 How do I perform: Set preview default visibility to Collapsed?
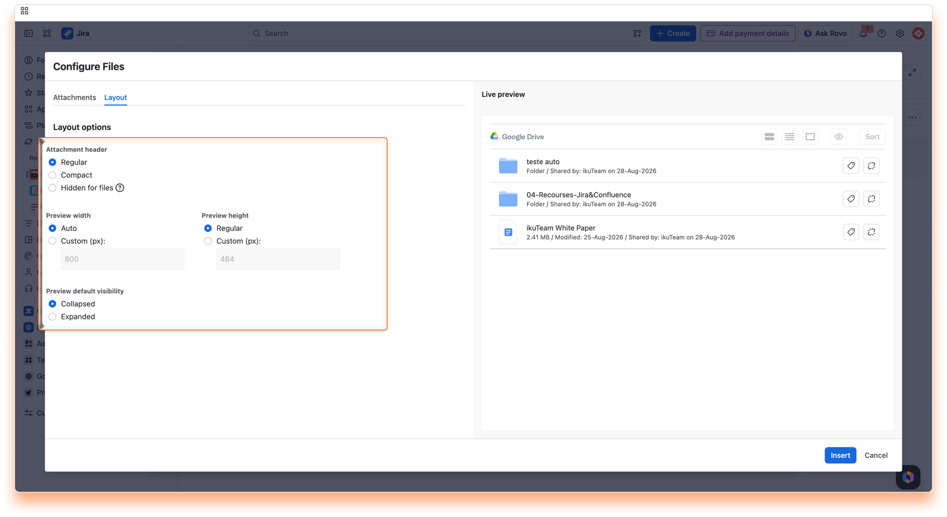pos(53,304)
